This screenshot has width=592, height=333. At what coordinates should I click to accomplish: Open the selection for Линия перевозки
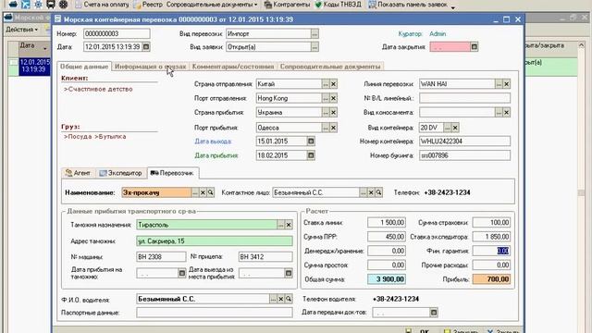pos(499,84)
